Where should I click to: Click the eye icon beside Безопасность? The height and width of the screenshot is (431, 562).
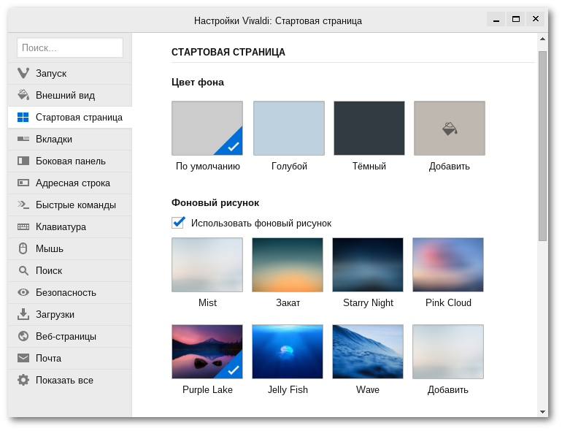(x=23, y=292)
